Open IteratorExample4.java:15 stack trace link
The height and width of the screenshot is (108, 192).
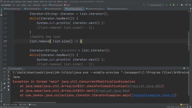153,95
